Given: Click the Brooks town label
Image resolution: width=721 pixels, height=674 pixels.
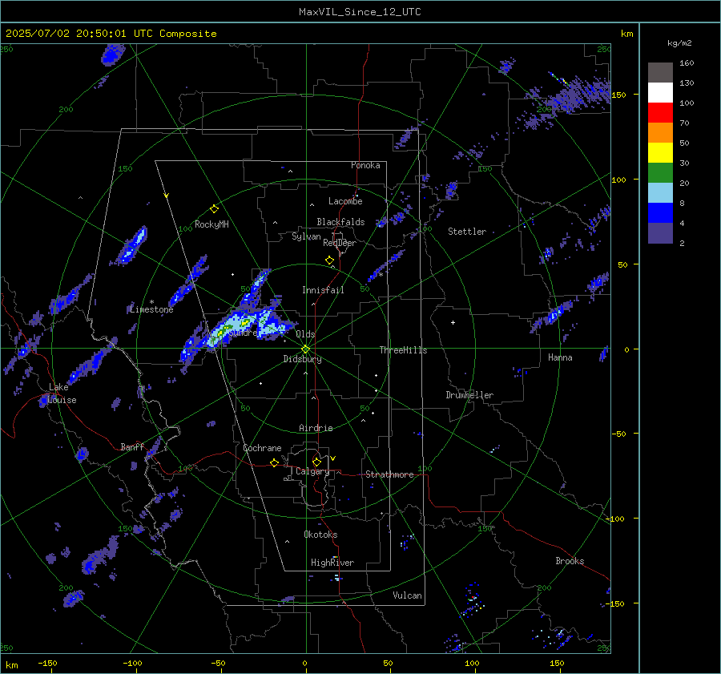Looking at the screenshot, I should (x=570, y=561).
